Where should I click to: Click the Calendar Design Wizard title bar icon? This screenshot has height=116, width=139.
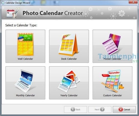tap(3, 3)
